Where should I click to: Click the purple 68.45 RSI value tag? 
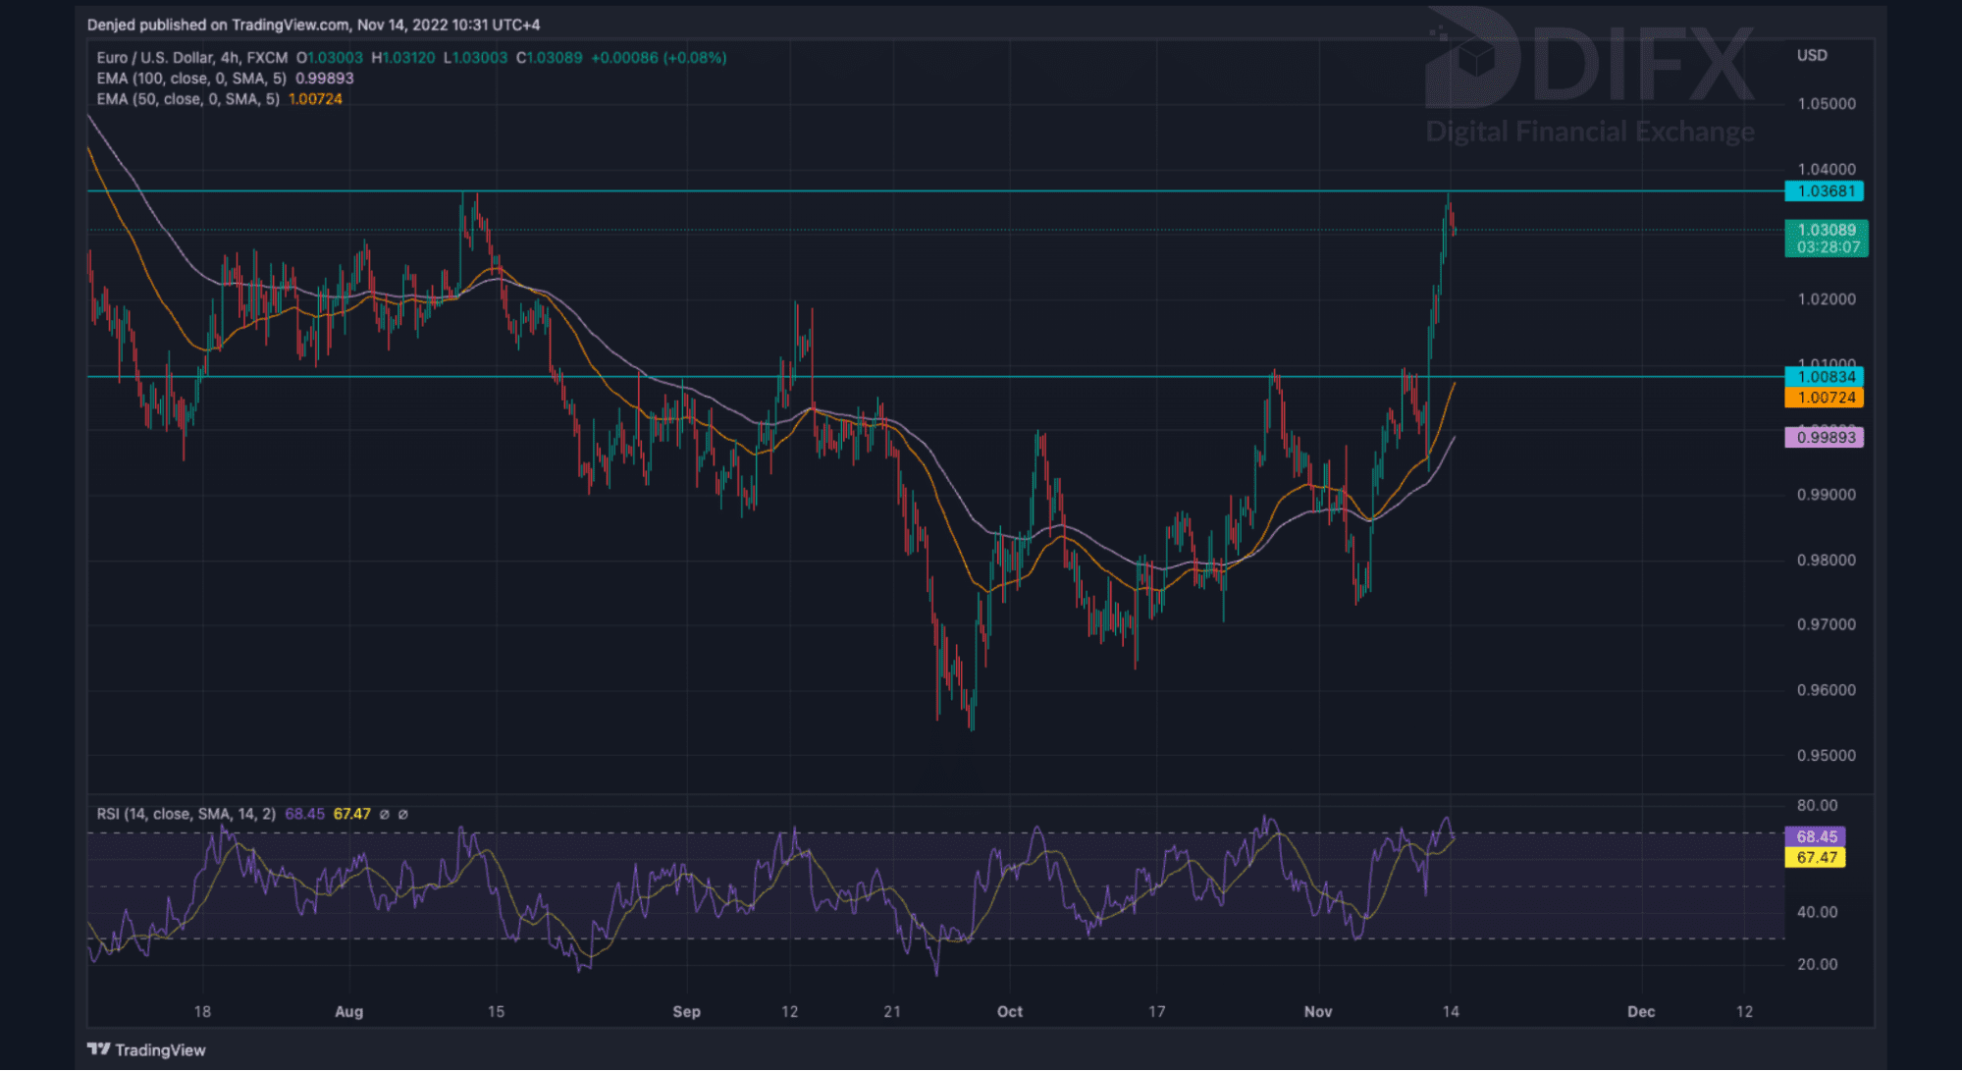click(1816, 836)
